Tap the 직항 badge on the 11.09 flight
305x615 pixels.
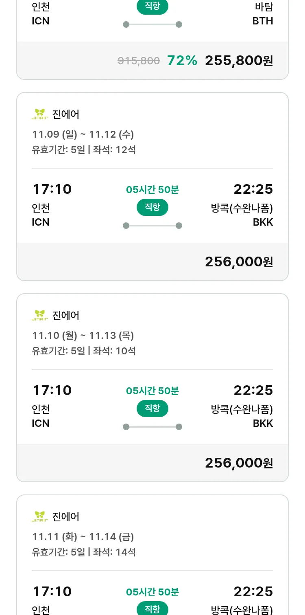click(x=152, y=207)
